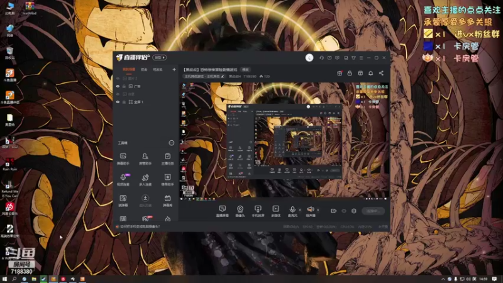Switch to the first orange scene tab
Screen dimensions: 503x283
pyautogui.click(x=129, y=69)
